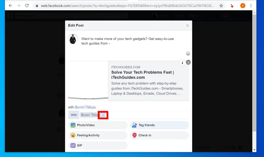Click the user profile picture in the post
264x157 pixels.
[73, 39]
